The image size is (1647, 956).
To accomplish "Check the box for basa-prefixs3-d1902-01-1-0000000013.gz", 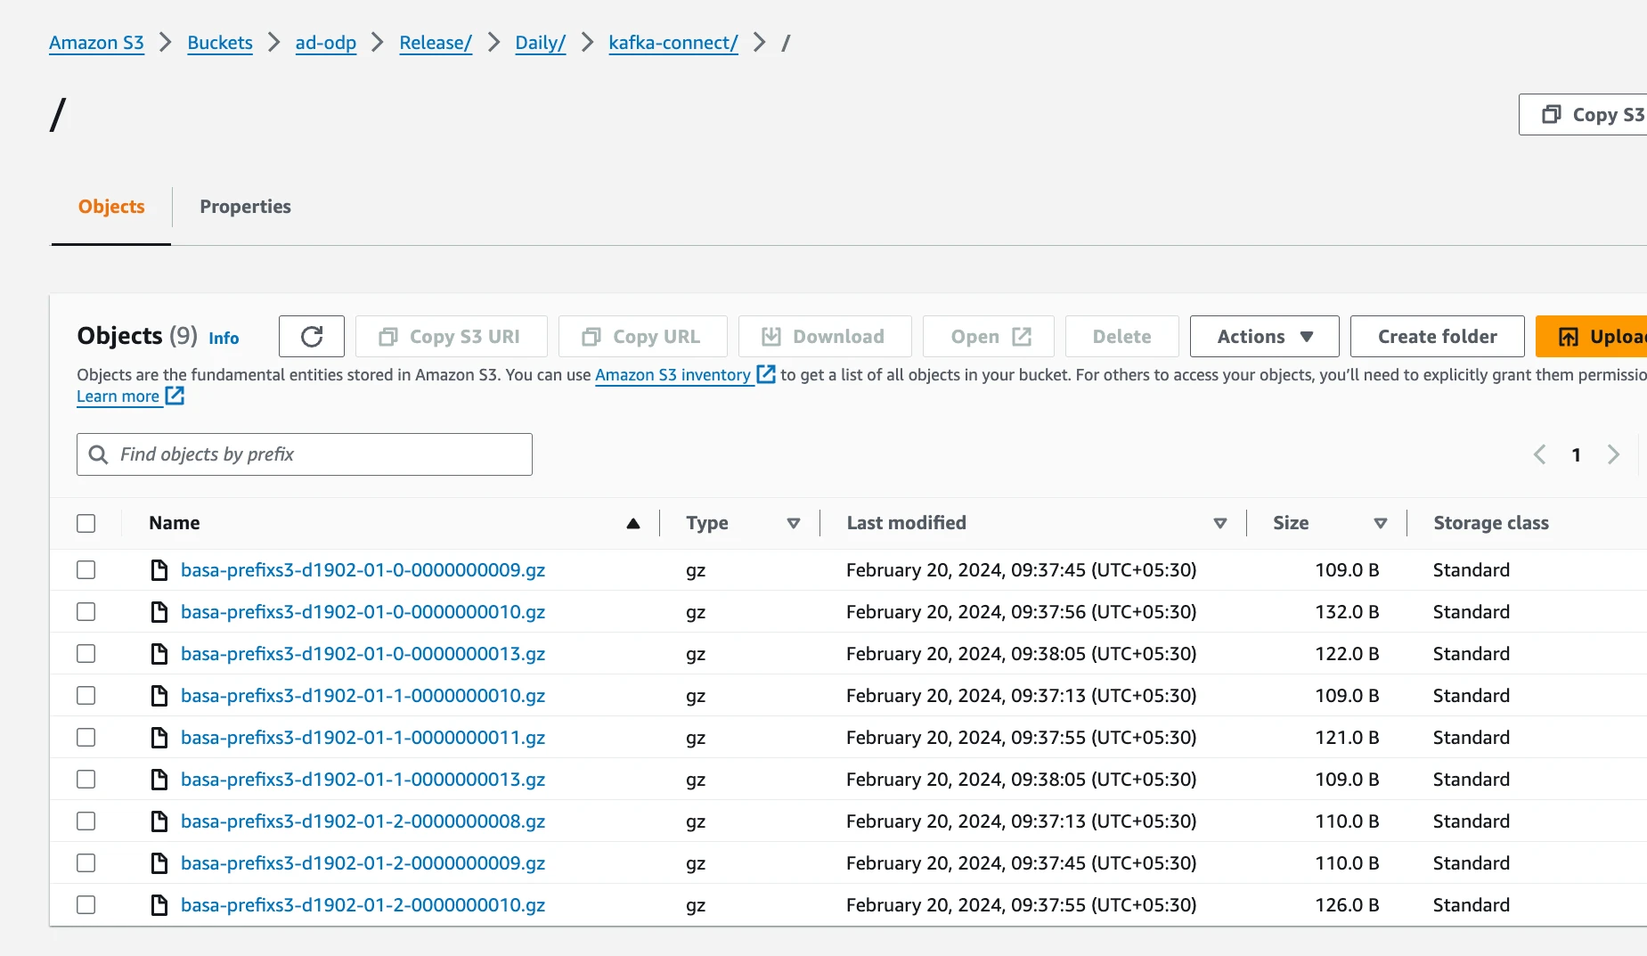I will coord(86,780).
